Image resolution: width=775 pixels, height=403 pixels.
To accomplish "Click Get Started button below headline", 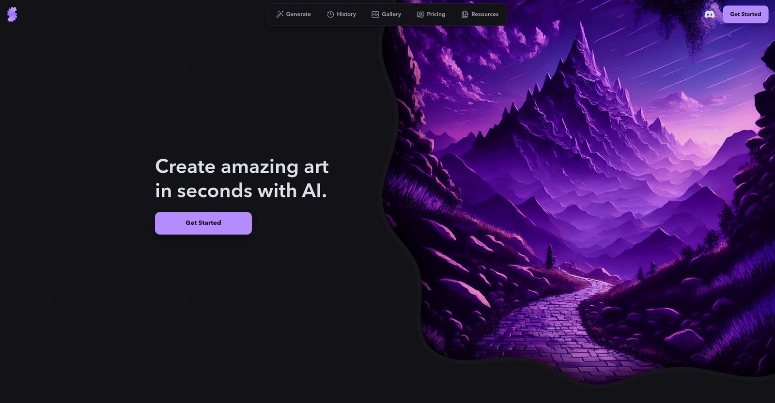I will [203, 223].
